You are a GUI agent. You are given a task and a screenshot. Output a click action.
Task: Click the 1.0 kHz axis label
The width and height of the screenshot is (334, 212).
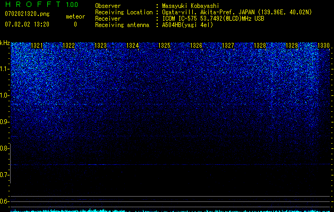click(x=4, y=95)
